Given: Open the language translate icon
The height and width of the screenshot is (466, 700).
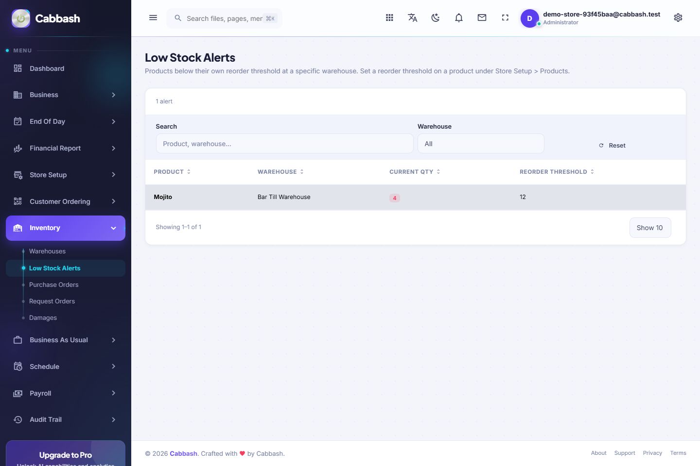Looking at the screenshot, I should click(x=413, y=18).
